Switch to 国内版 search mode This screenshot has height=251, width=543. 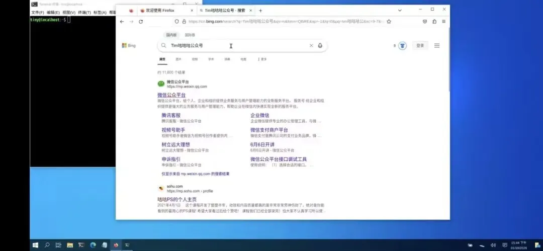(171, 35)
